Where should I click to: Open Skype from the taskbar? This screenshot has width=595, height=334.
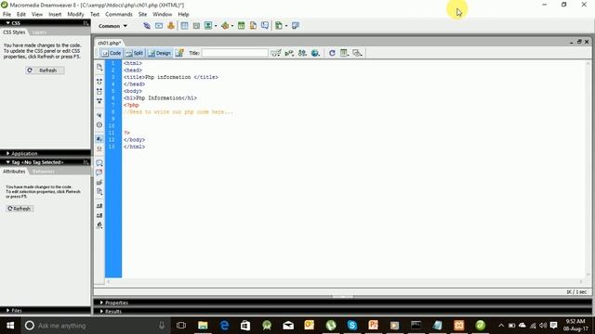(x=352, y=326)
